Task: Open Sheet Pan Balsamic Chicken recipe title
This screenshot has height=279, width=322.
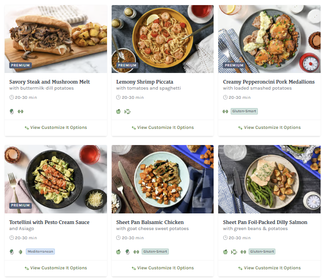Action: click(x=150, y=222)
